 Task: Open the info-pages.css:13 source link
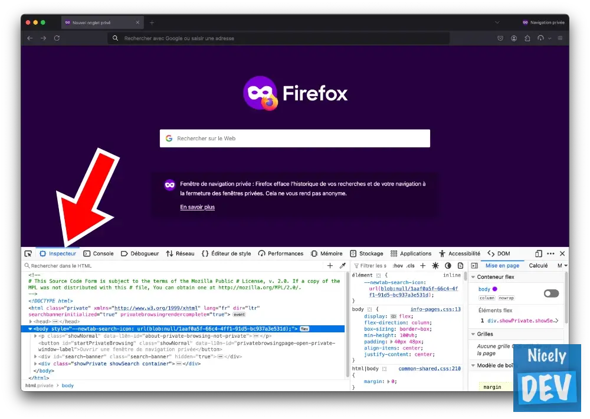pos(436,309)
